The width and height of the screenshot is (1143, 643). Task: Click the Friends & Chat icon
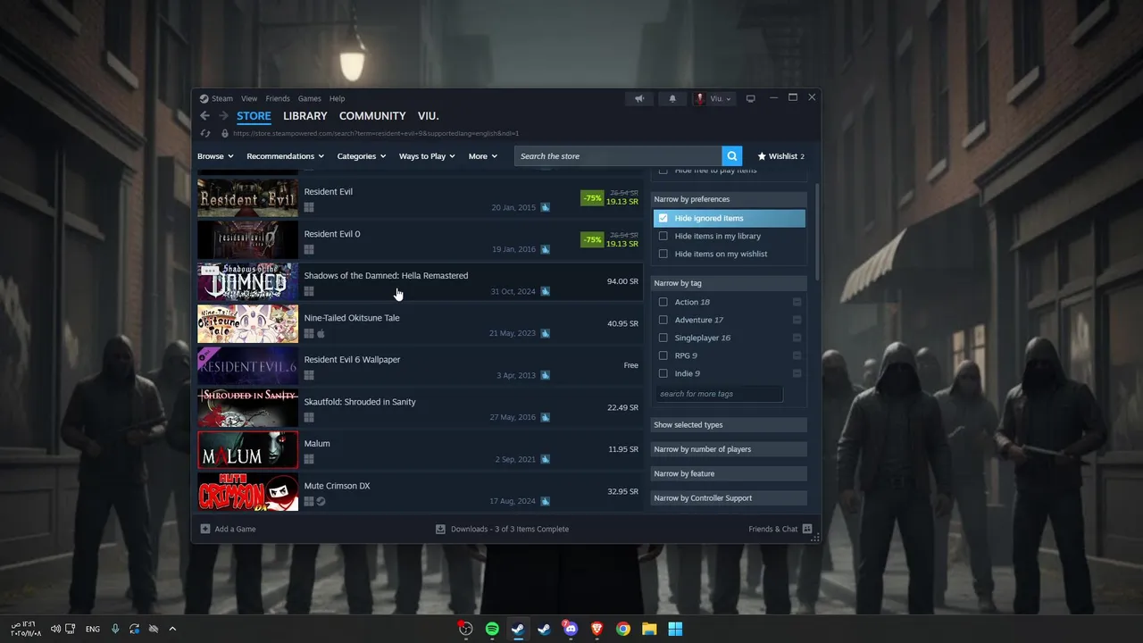tap(807, 529)
